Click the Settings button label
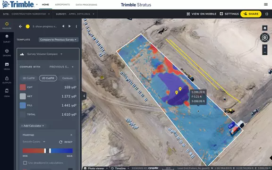 click(231, 14)
